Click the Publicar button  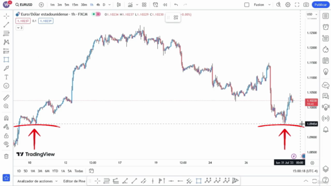(x=321, y=5)
